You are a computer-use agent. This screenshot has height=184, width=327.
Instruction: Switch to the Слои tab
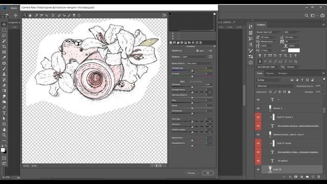click(x=260, y=73)
